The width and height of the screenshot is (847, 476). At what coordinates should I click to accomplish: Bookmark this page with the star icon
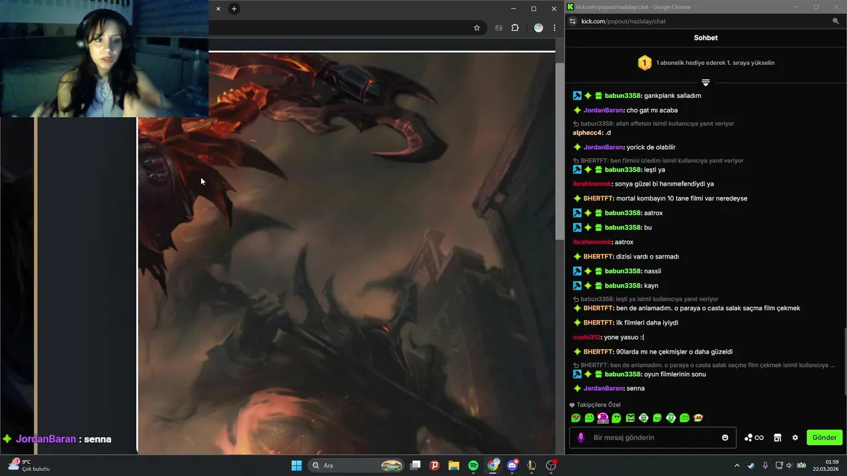tap(476, 28)
